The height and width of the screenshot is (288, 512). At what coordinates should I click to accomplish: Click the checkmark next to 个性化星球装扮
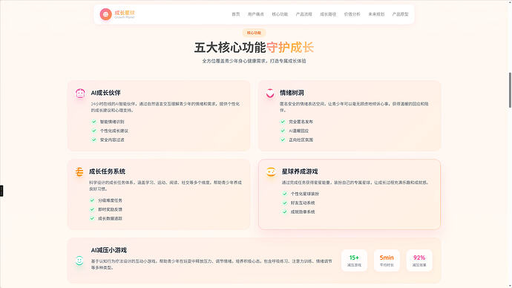(285, 194)
